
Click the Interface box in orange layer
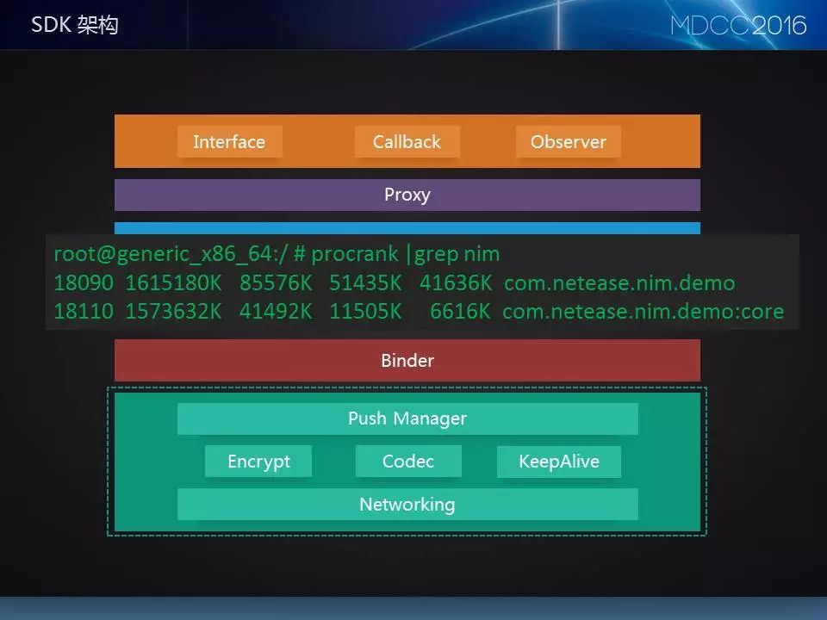tap(229, 141)
